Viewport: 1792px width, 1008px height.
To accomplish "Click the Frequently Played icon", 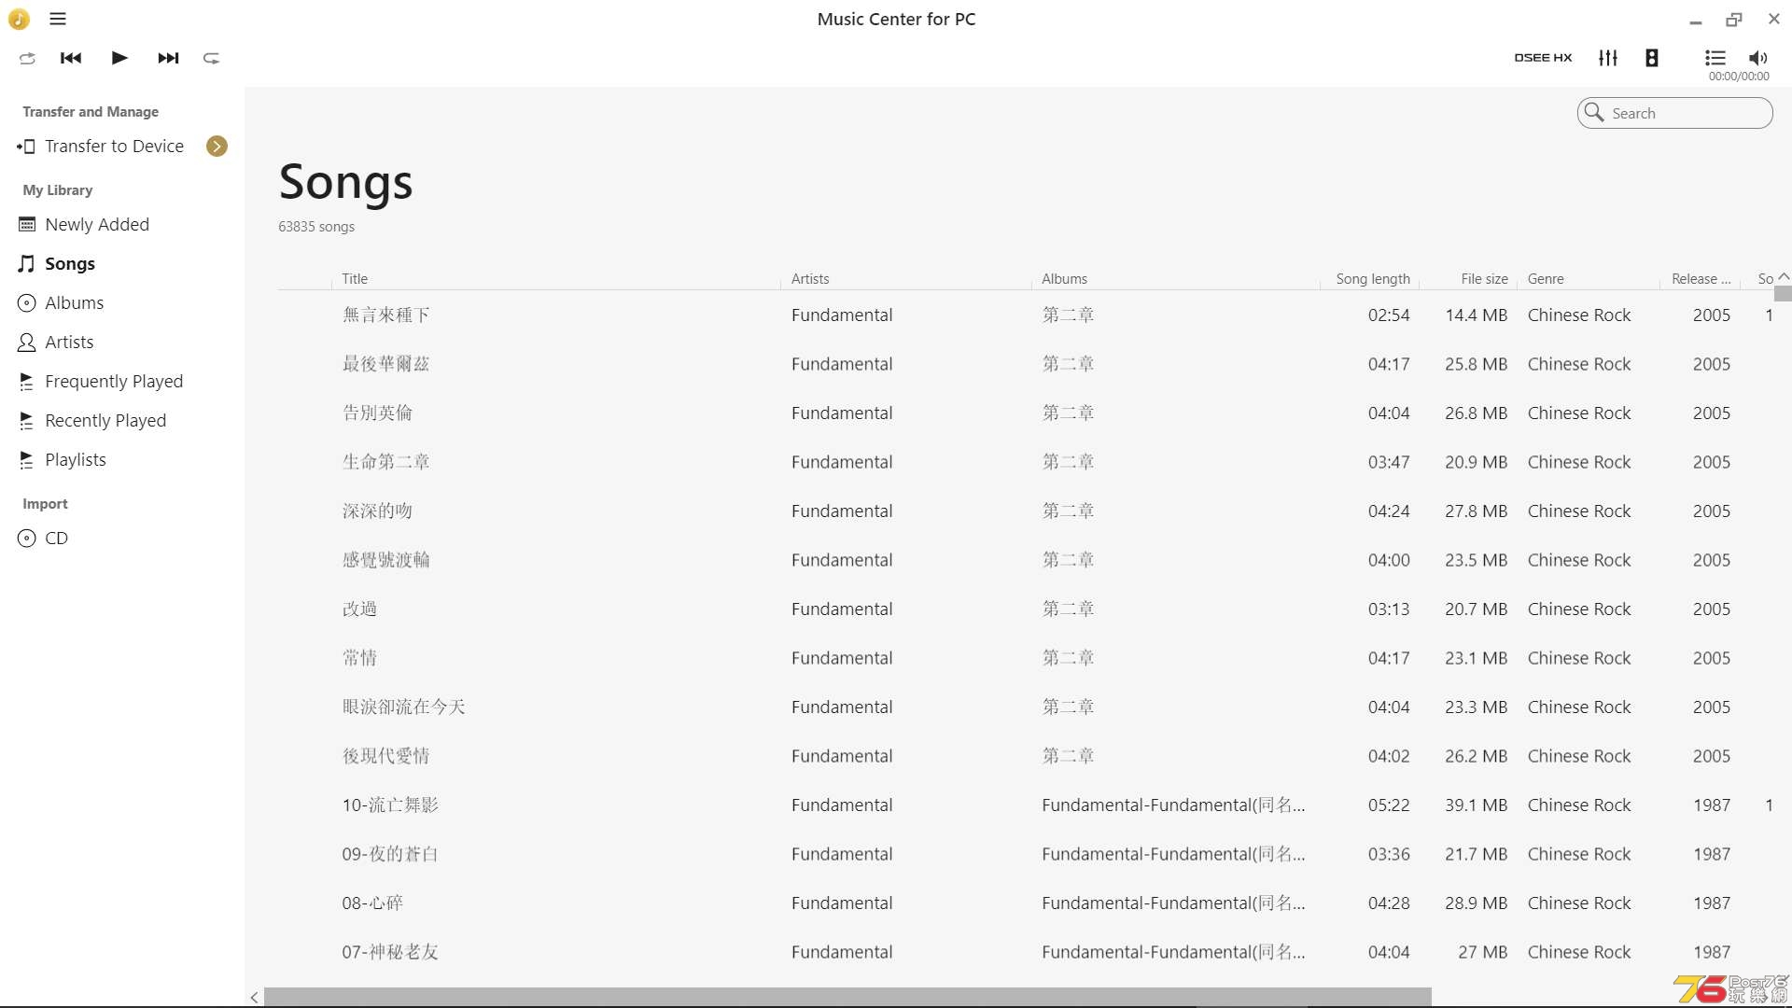I will (27, 382).
